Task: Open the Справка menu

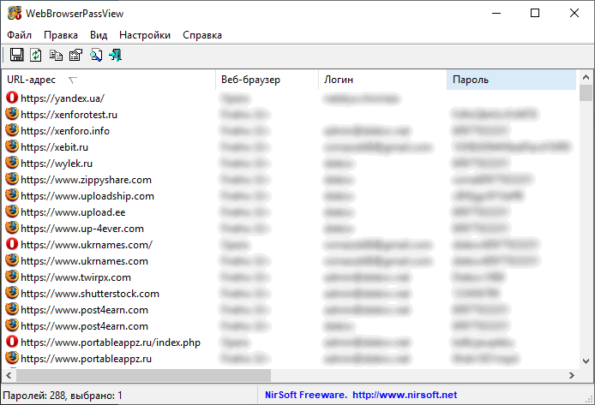Action: click(201, 35)
